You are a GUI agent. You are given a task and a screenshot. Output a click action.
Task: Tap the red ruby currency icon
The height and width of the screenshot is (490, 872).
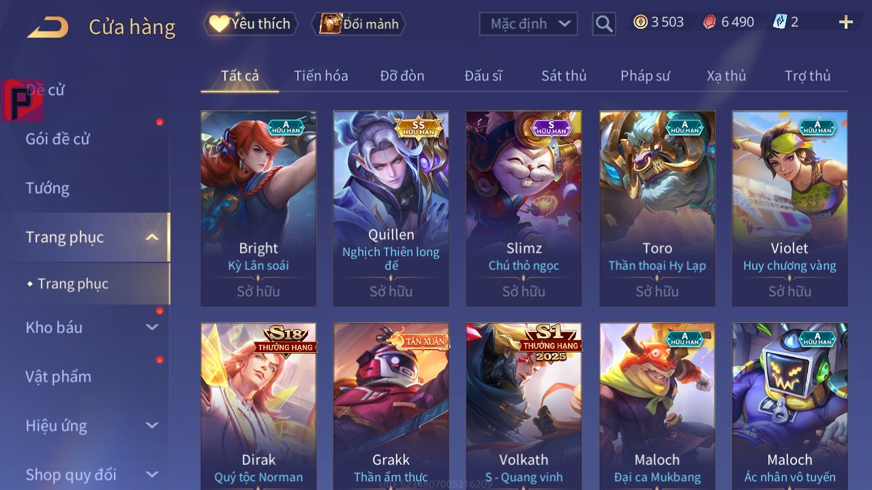click(x=710, y=22)
